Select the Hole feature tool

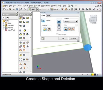pos(27,18)
